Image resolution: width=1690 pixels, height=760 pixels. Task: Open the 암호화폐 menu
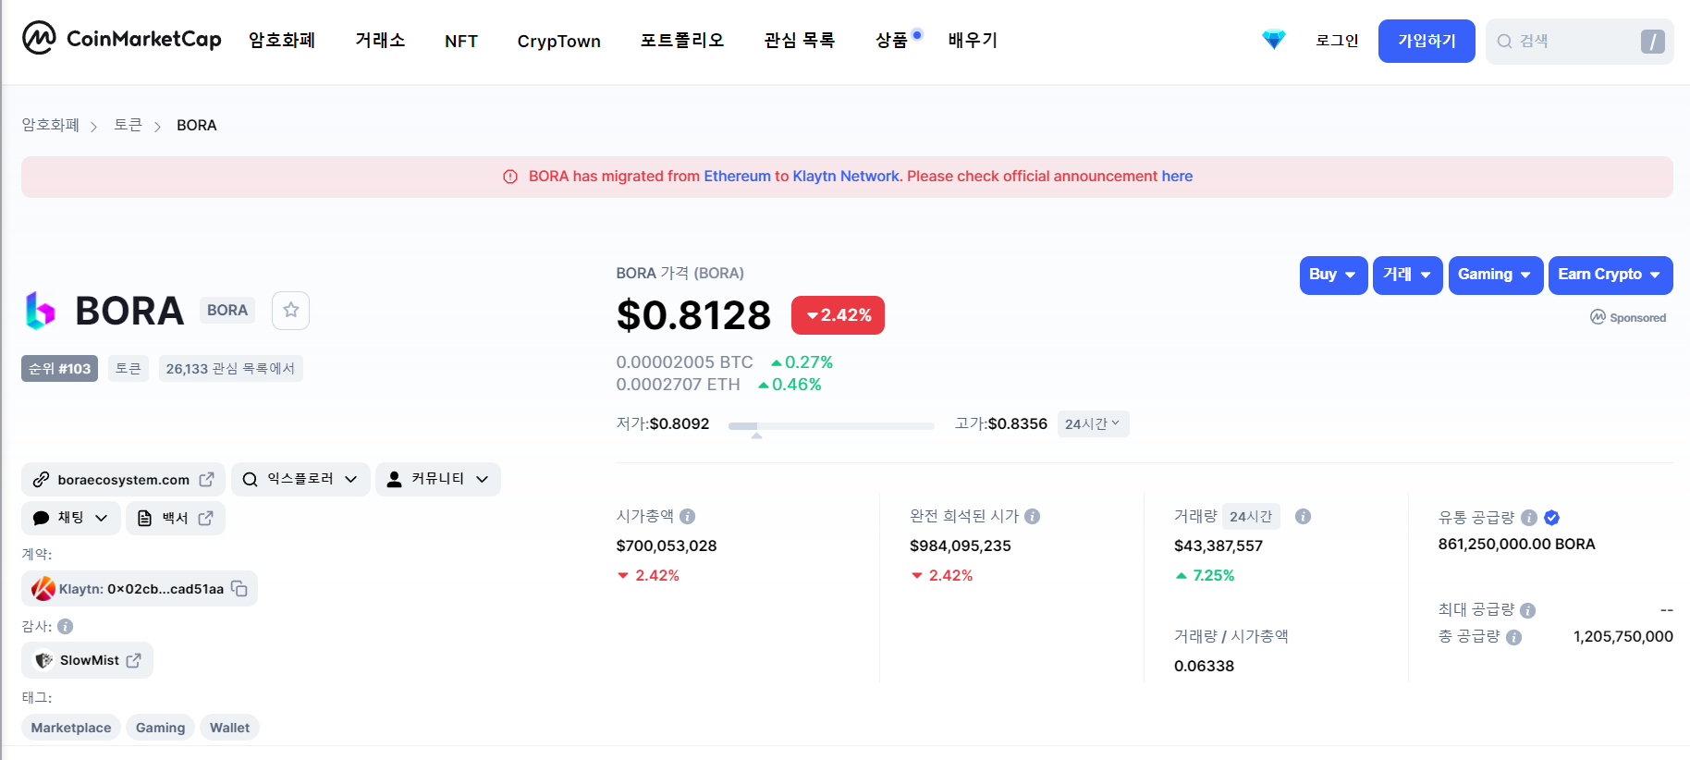[282, 41]
